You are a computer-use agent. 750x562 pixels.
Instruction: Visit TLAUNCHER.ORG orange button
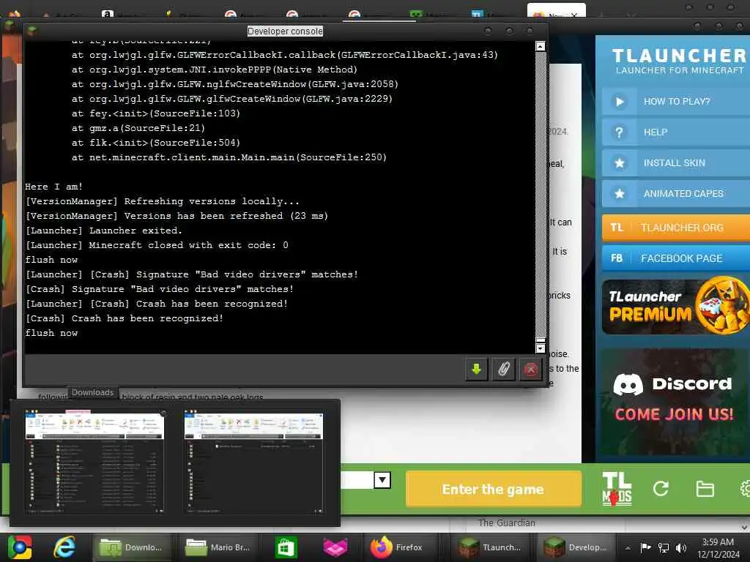[x=676, y=228]
